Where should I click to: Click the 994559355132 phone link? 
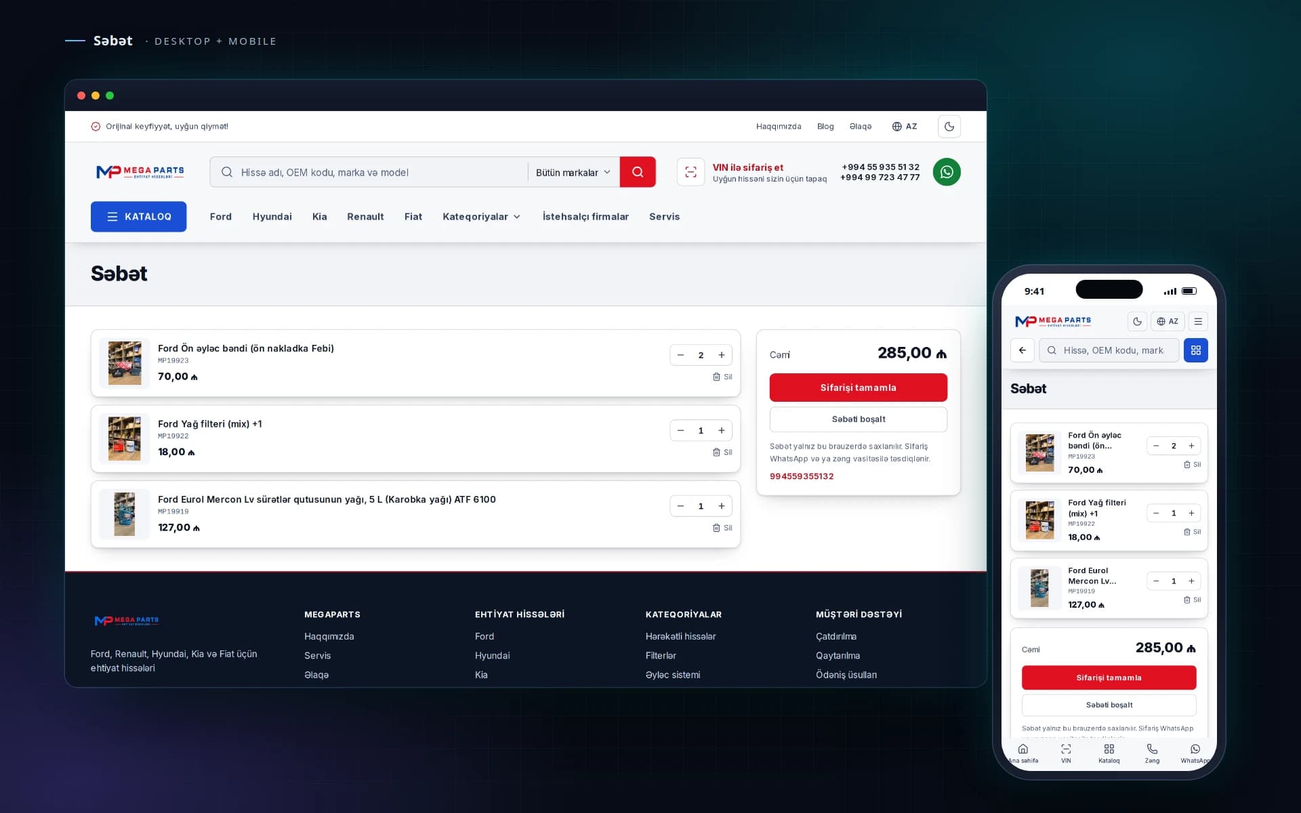pyautogui.click(x=802, y=476)
